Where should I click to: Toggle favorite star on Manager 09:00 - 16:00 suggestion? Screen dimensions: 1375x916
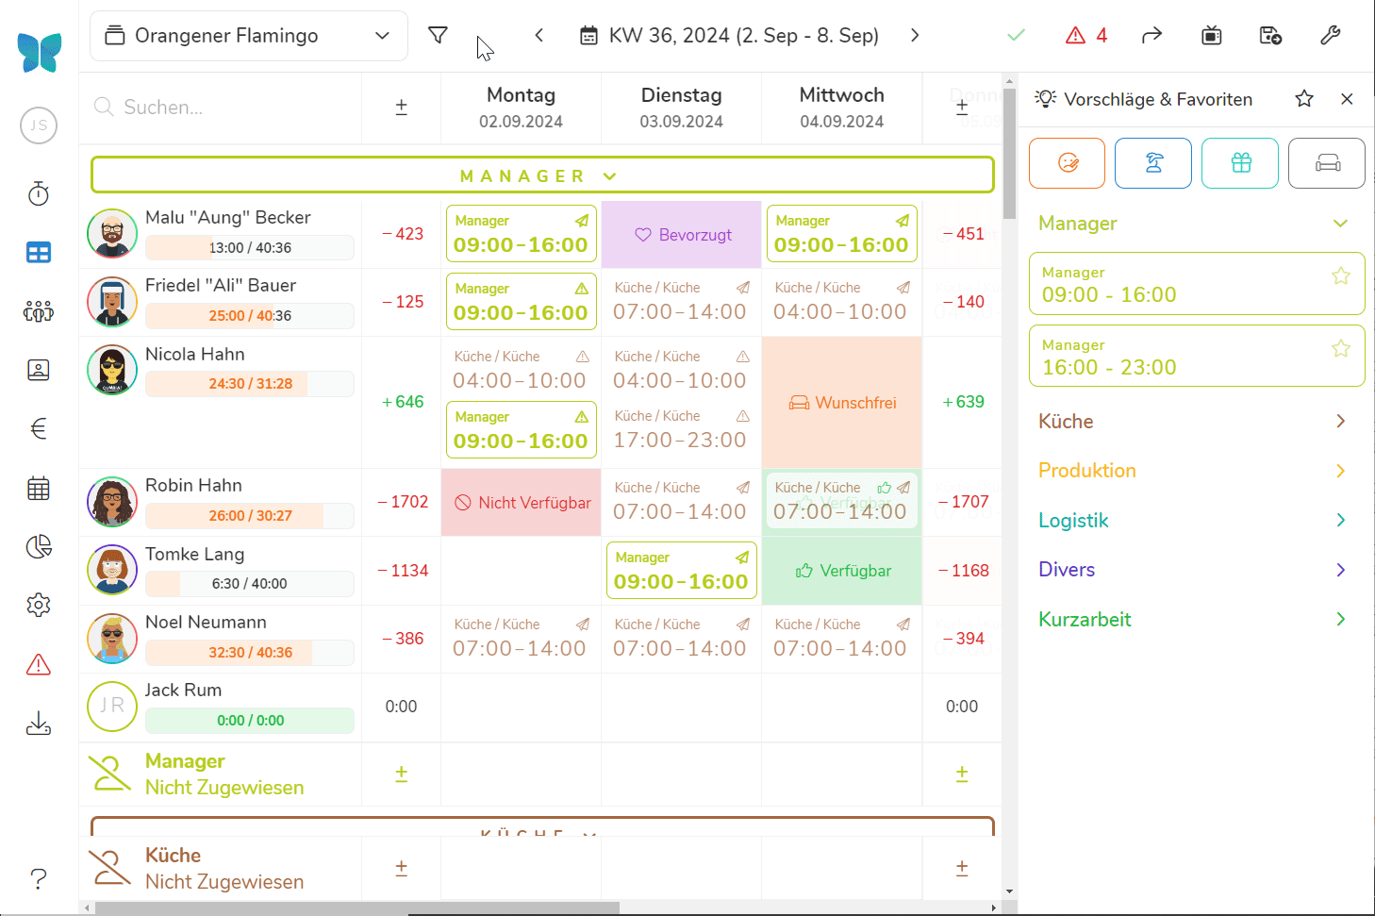[1340, 275]
